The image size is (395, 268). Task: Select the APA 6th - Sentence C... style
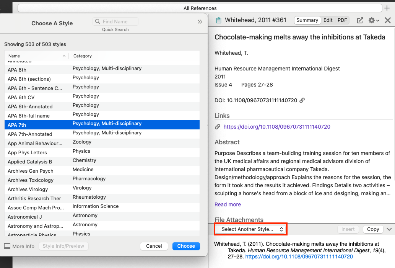[102, 88]
